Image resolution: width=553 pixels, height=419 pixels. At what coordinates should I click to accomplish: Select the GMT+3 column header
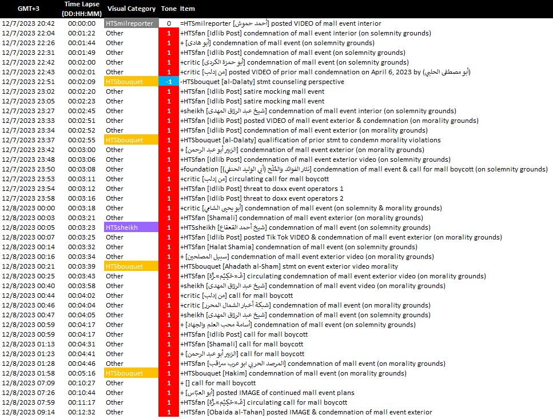pos(29,9)
